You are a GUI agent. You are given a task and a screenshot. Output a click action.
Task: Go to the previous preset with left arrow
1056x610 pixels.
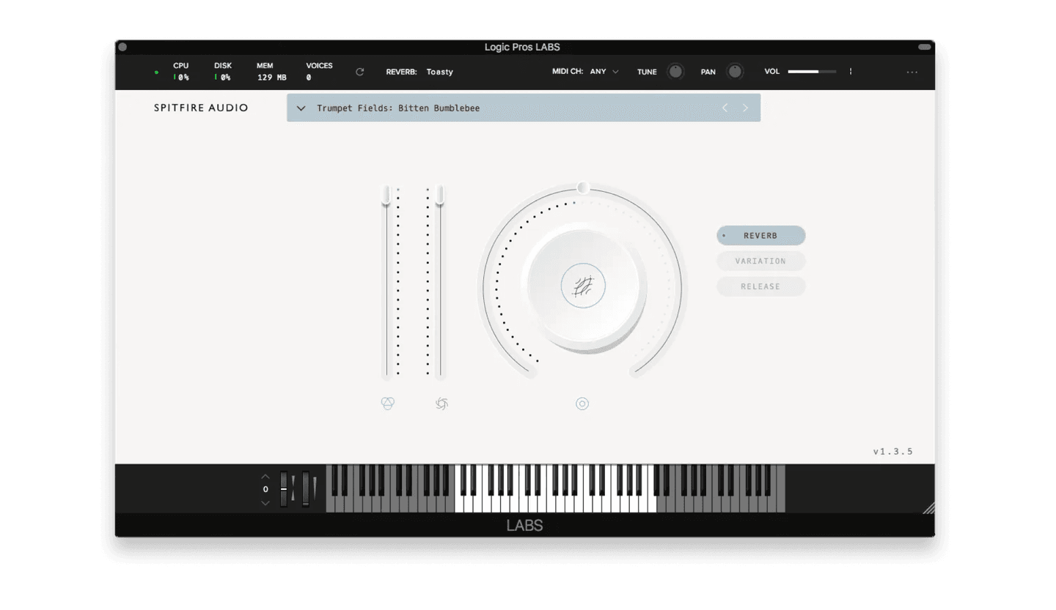point(725,108)
